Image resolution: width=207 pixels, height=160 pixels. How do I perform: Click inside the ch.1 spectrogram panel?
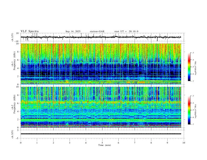(101, 64)
